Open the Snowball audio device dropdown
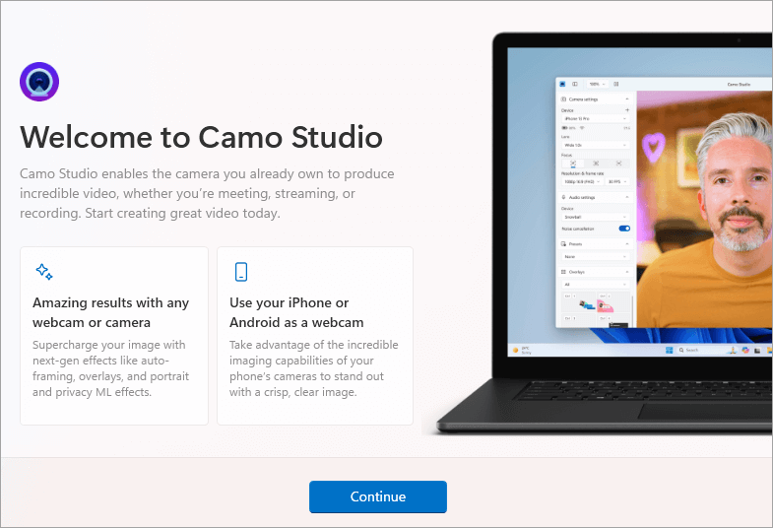 tap(596, 217)
